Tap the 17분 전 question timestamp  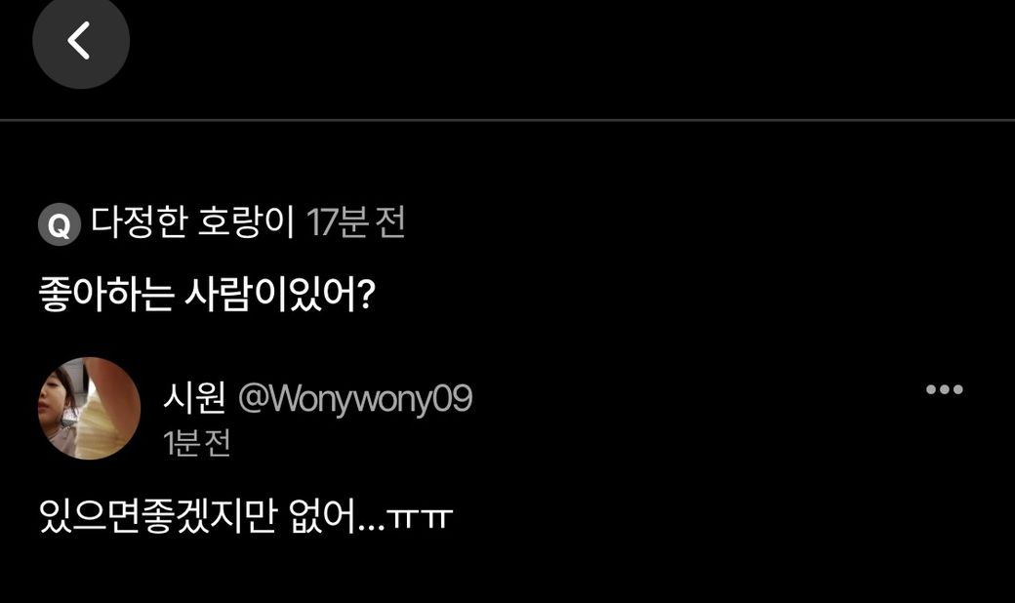[356, 221]
